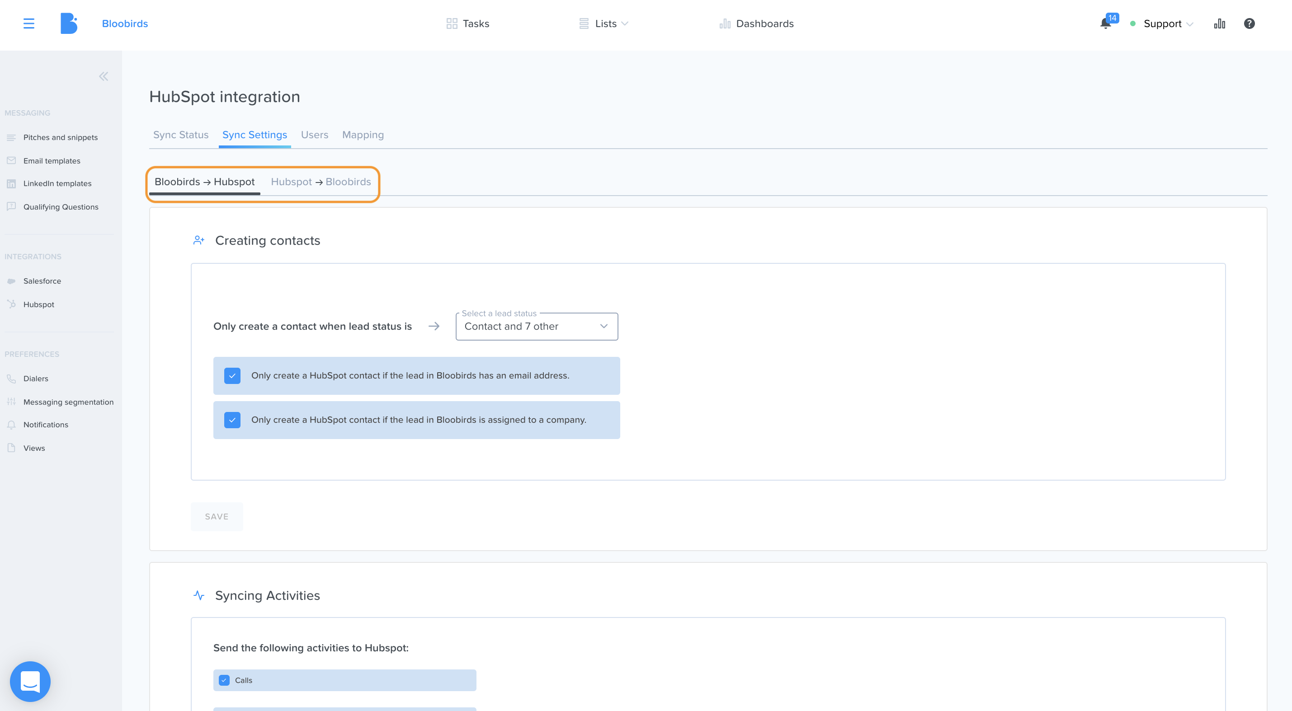1292x711 pixels.
Task: Click the Hubspot sprocket icon
Action: (x=11, y=304)
